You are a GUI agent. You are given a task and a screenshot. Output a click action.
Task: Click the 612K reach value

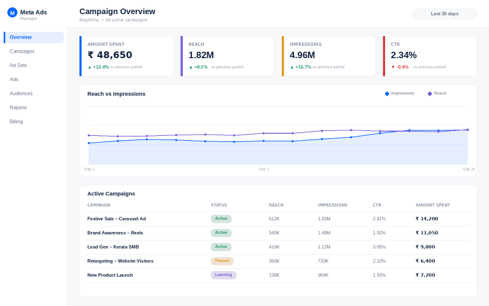click(274, 219)
